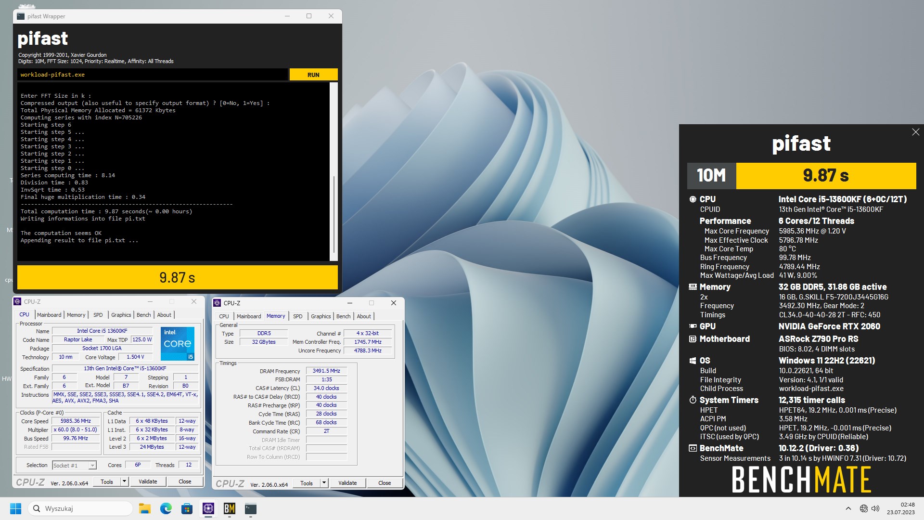Open Microsoft Store from taskbar

pos(187,508)
